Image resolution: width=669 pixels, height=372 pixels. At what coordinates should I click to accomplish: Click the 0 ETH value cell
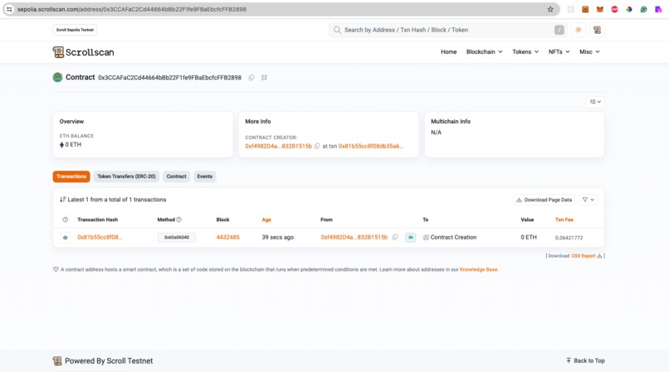pyautogui.click(x=529, y=237)
